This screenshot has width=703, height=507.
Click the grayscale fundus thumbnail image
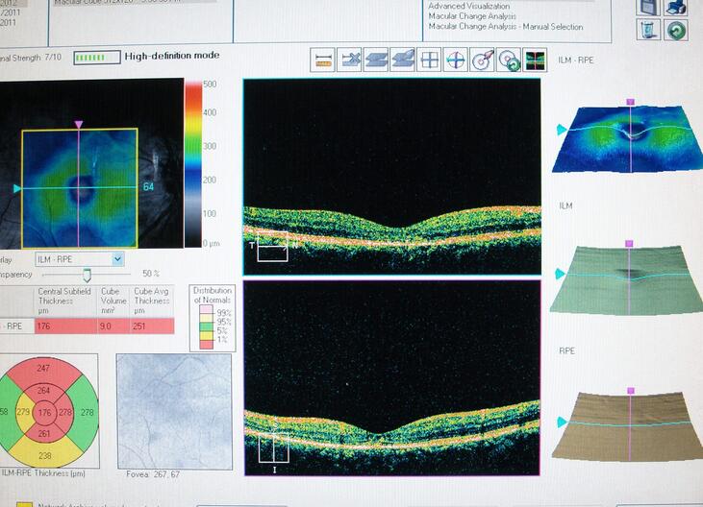[174, 410]
